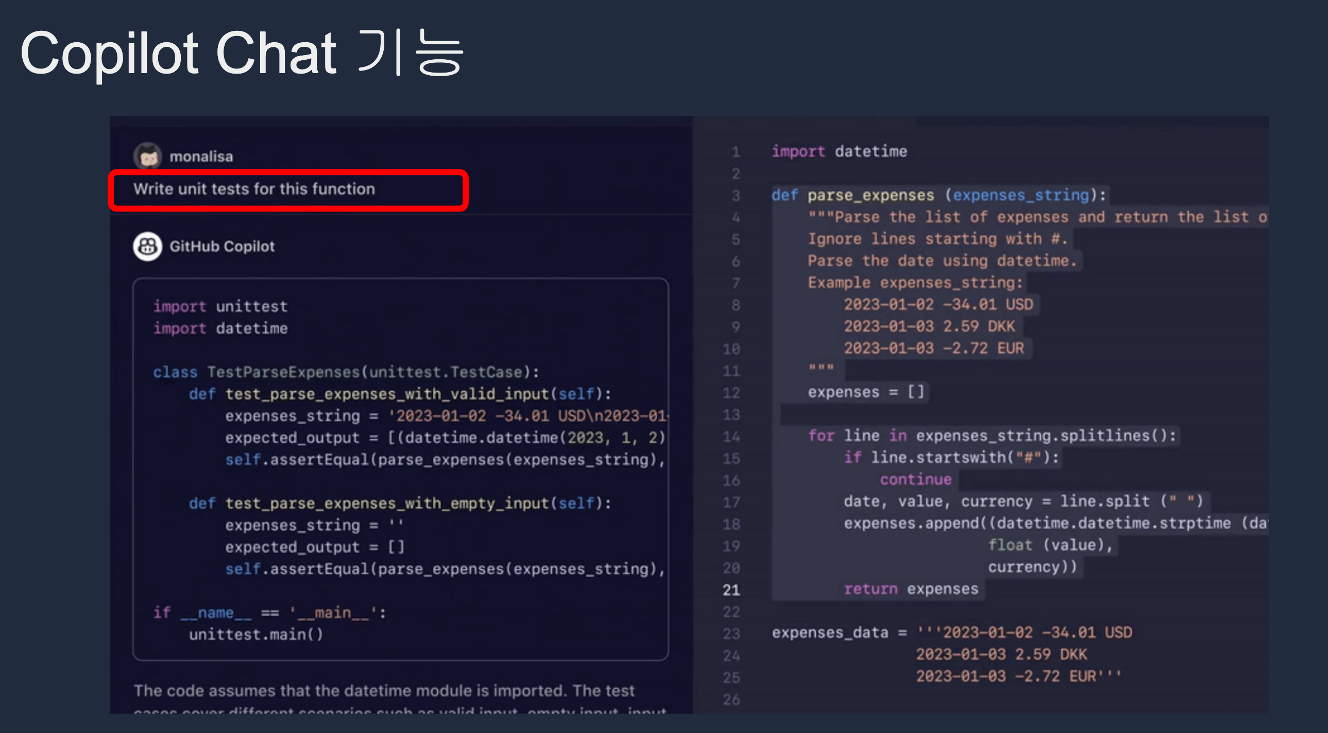Click 'float (value),' on editor line 19
The image size is (1328, 733).
1050,545
